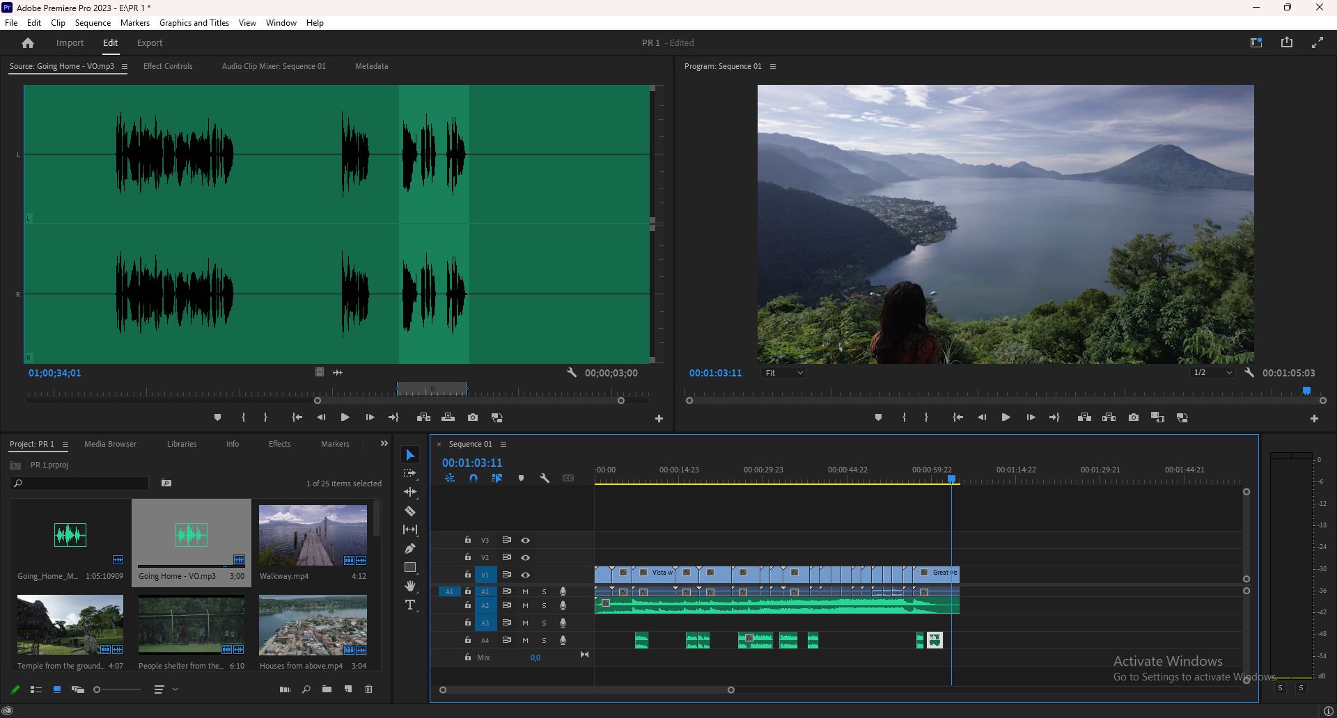The height and width of the screenshot is (718, 1337).
Task: Play the clip in the Source monitor
Action: [x=345, y=417]
